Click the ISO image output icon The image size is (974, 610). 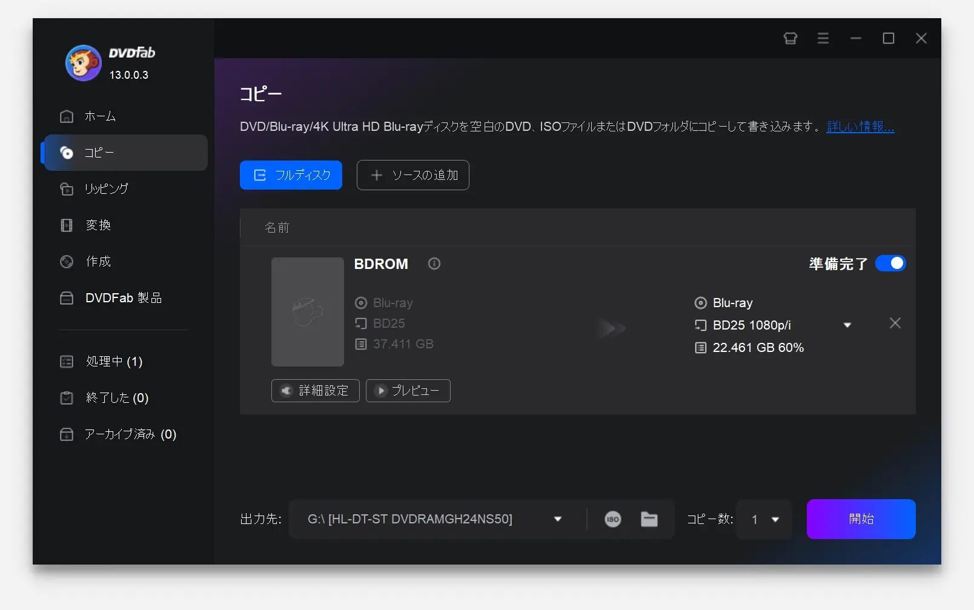(x=612, y=519)
